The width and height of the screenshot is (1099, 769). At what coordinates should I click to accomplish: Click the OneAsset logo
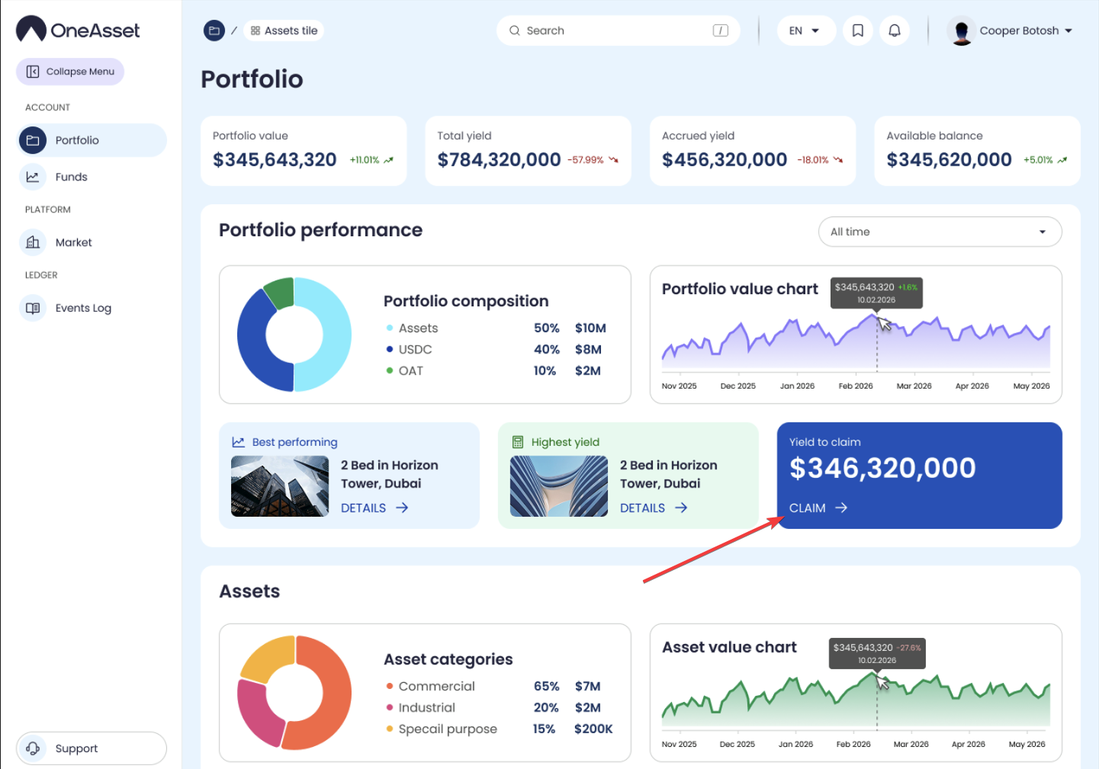coord(78,30)
